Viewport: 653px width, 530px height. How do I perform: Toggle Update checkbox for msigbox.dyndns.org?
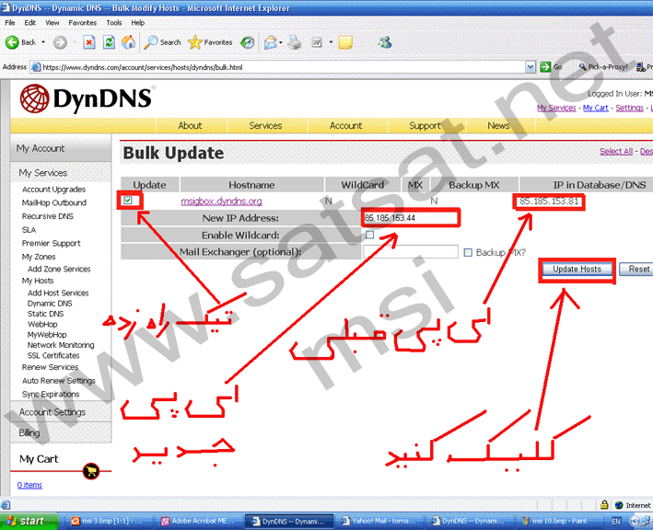(x=128, y=201)
